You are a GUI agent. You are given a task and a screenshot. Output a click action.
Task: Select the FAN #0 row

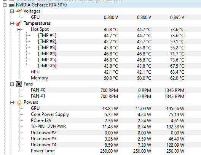click(x=116, y=90)
